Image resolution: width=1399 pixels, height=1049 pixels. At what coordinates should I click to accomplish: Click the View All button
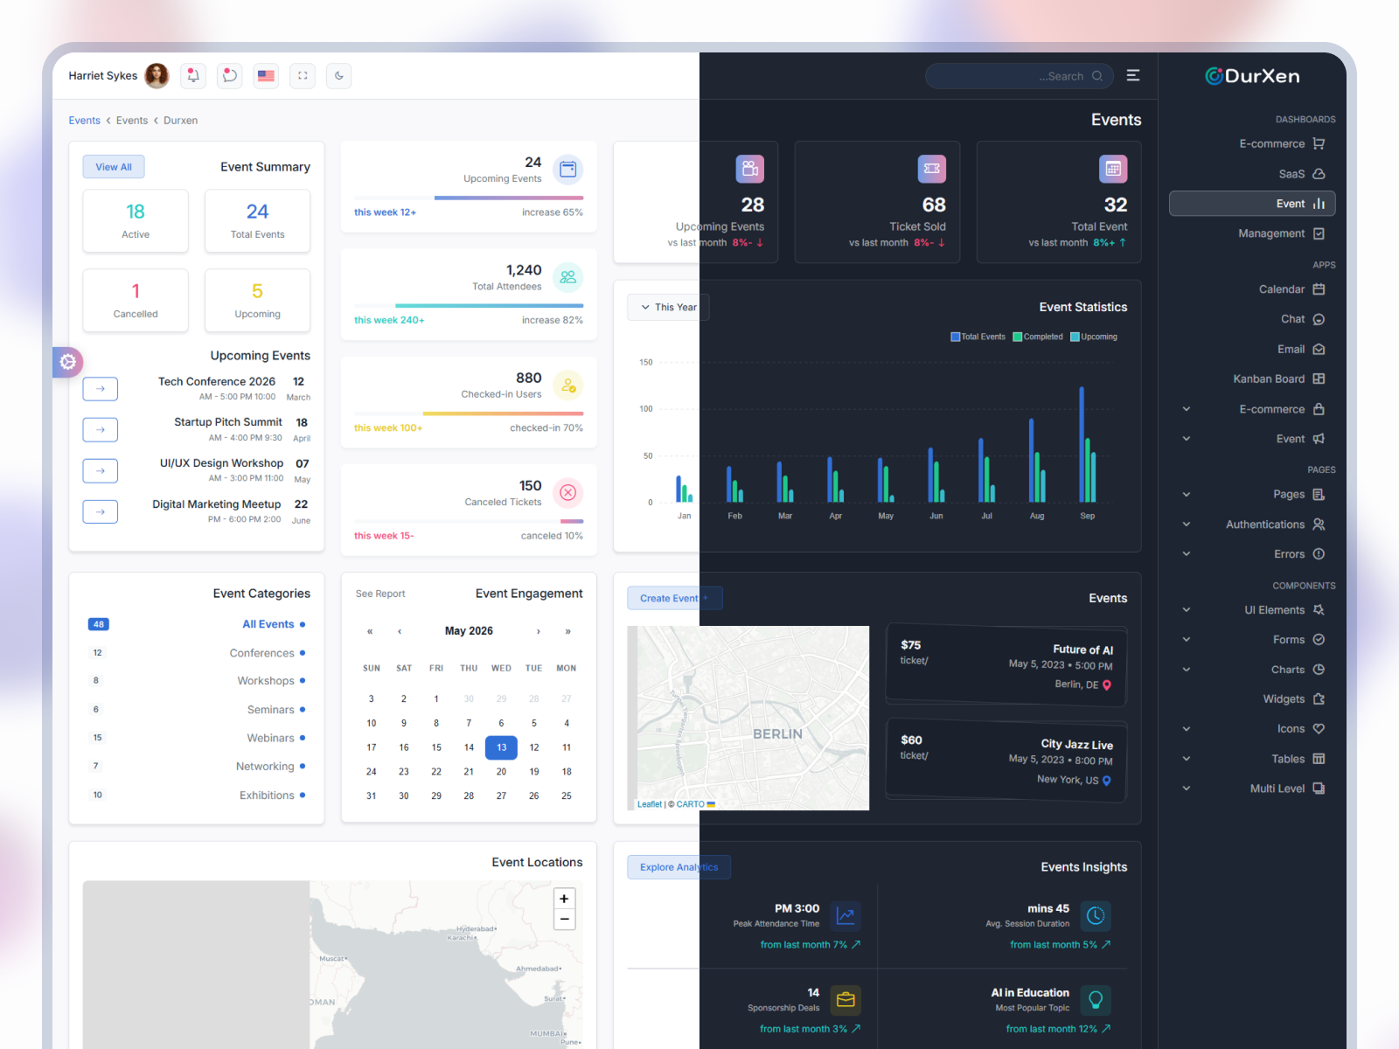(114, 167)
